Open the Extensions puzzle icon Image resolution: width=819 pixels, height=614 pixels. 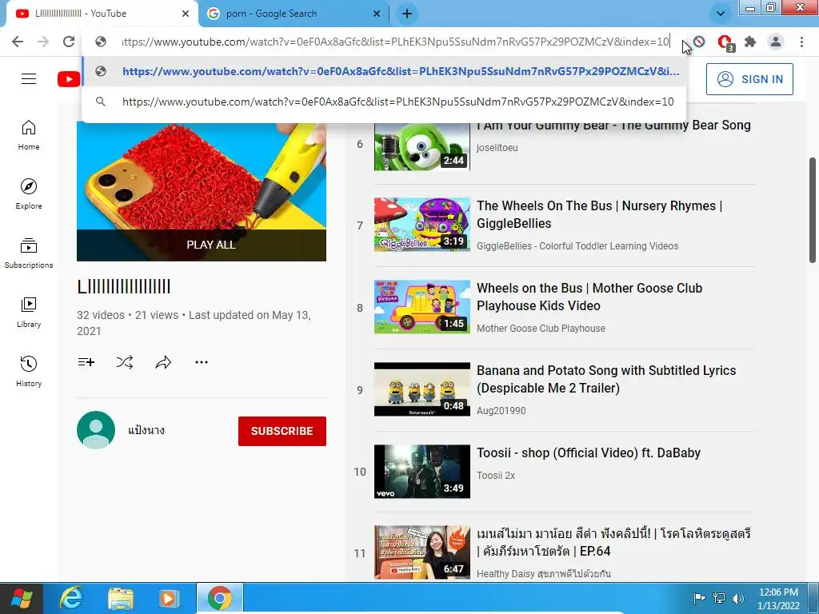coord(750,42)
